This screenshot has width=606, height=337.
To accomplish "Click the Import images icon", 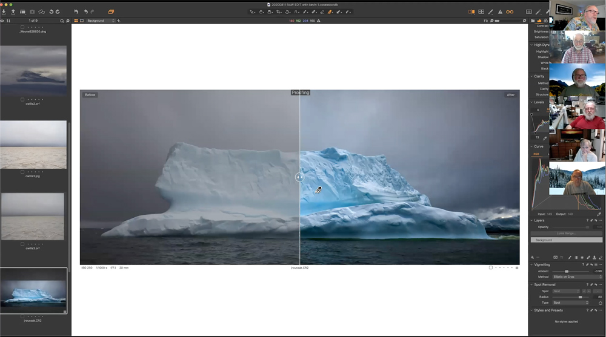I will click(4, 11).
